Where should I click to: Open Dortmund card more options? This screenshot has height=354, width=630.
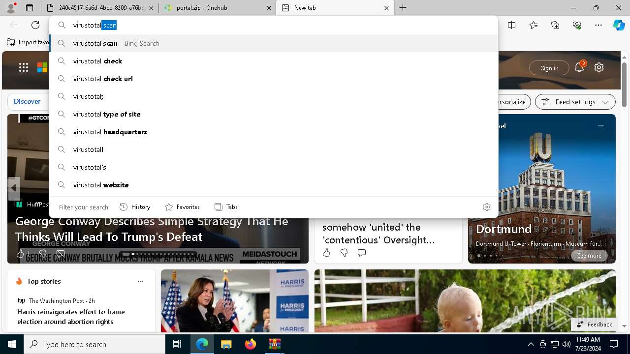(601, 126)
